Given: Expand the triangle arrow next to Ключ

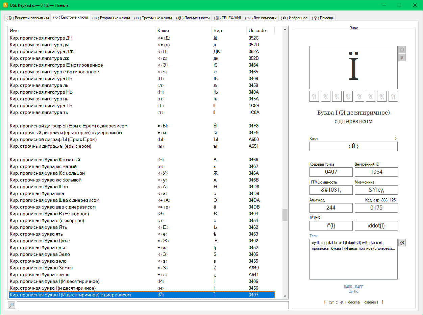Looking at the screenshot, I should pos(396,139).
